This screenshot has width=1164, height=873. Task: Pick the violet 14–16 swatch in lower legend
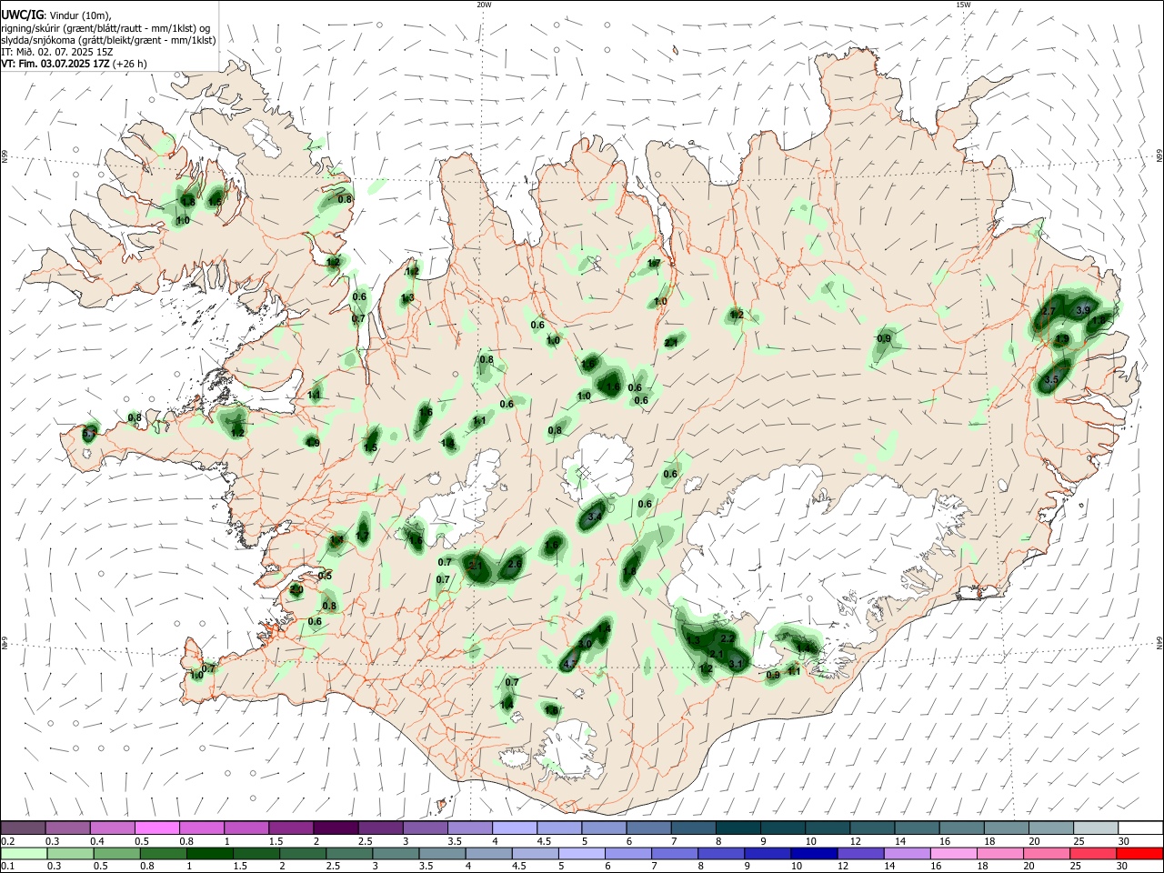click(x=906, y=853)
